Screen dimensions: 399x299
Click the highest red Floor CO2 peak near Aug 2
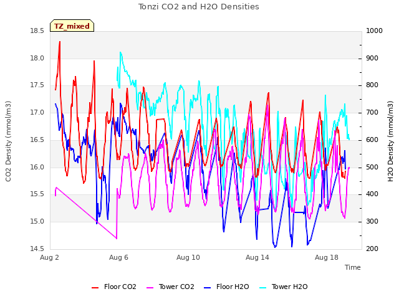click(x=60, y=42)
